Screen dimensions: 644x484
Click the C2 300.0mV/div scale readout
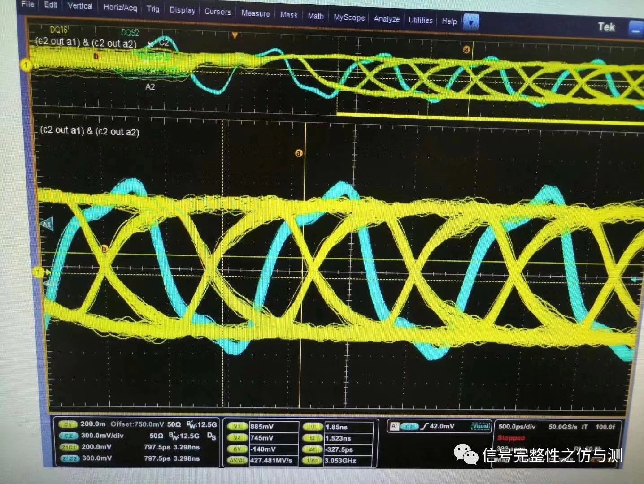[x=103, y=436]
